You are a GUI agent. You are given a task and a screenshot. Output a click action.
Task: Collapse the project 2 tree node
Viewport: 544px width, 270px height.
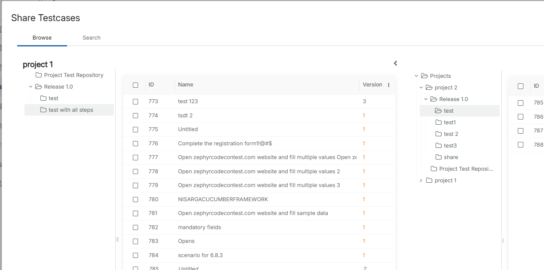(421, 88)
